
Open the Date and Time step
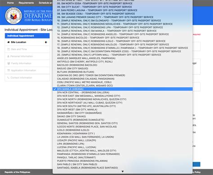point(27,49)
